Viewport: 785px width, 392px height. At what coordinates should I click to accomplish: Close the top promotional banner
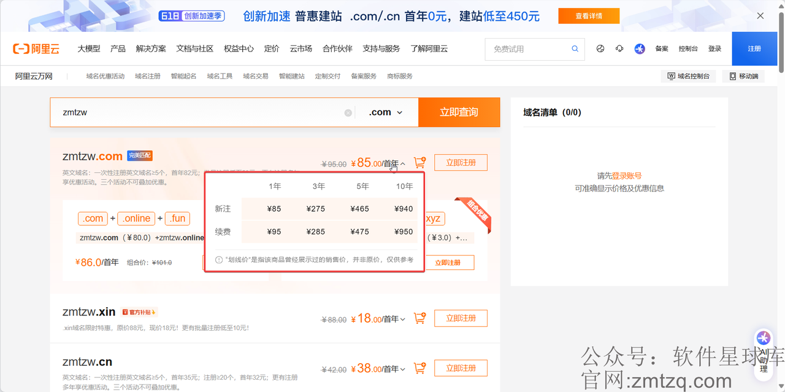[x=760, y=16]
